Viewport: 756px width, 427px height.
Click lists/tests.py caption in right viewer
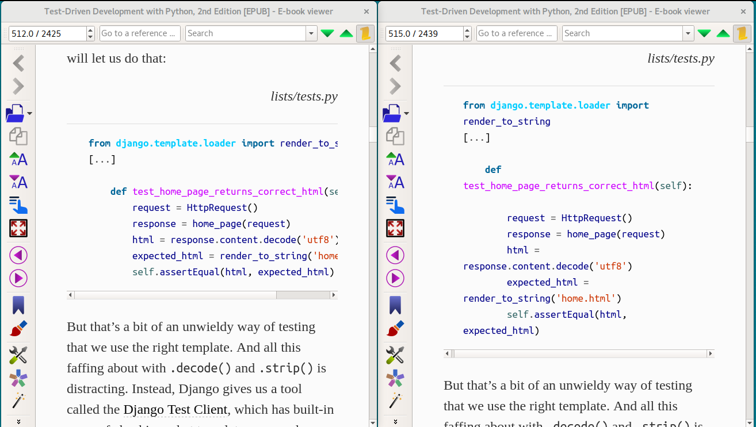(681, 58)
